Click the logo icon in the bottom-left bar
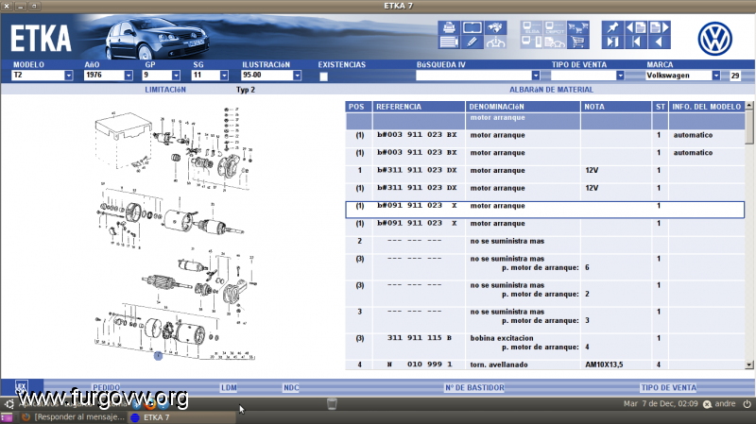756x424 pixels. [x=21, y=387]
